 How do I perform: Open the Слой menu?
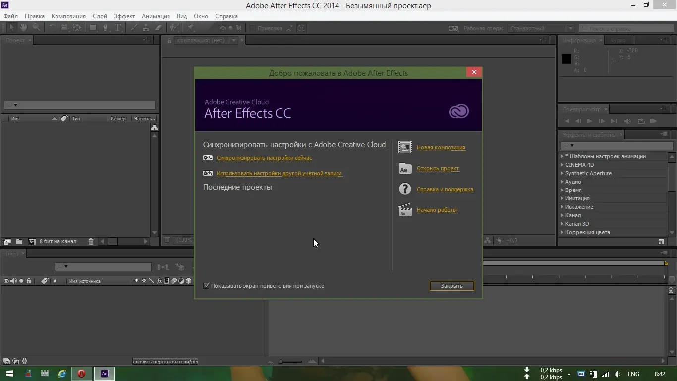click(100, 16)
